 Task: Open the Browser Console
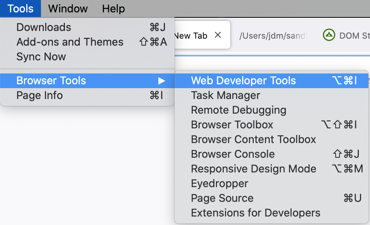233,154
